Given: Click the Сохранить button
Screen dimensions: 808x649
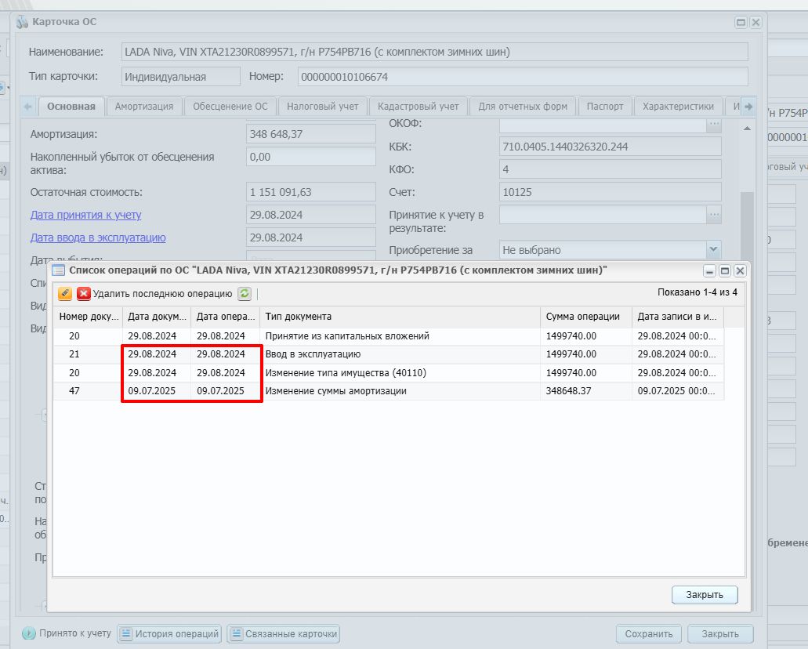Looking at the screenshot, I should 648,633.
